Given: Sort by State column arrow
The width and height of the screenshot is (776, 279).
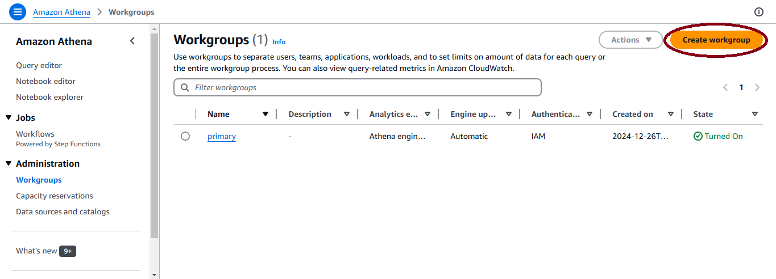Looking at the screenshot, I should pyautogui.click(x=755, y=114).
